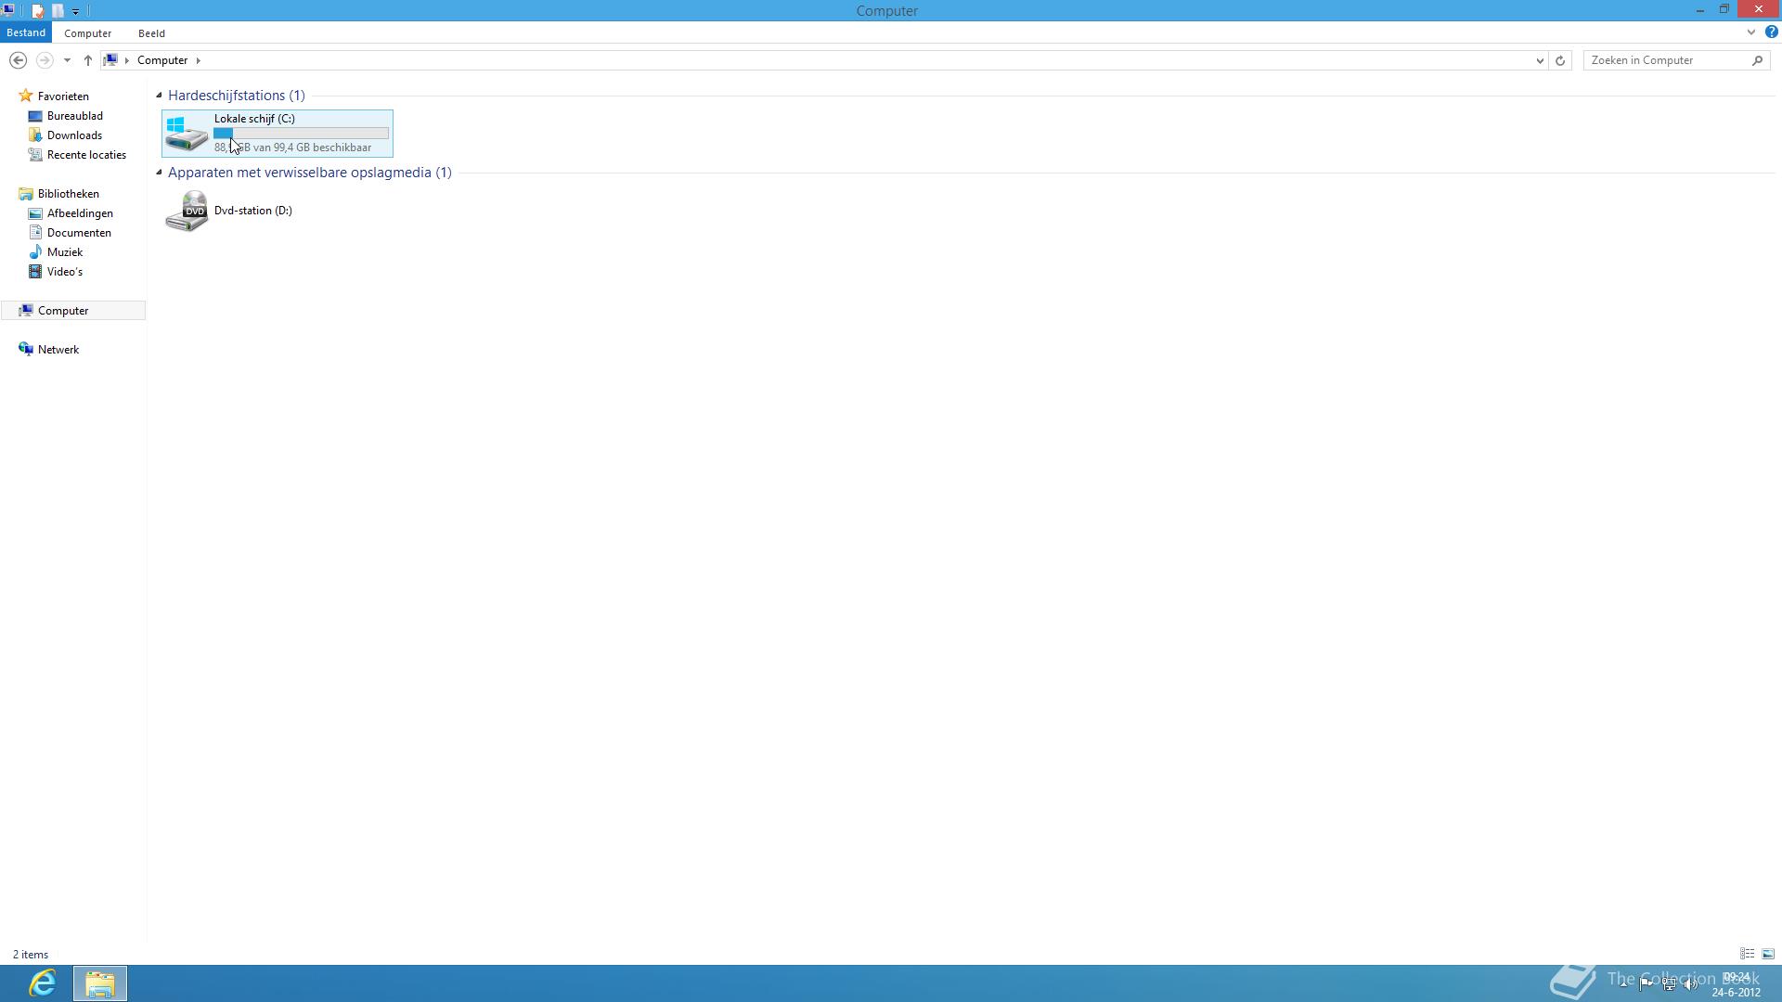Click the Back navigation arrow
Image resolution: width=1782 pixels, height=1002 pixels.
point(18,60)
